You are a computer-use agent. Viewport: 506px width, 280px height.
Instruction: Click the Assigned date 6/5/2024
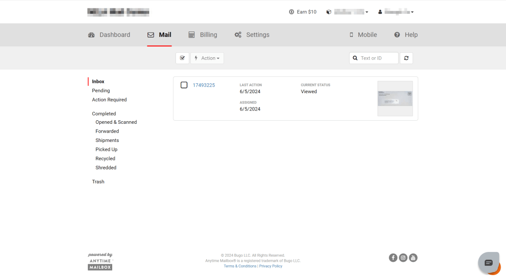(x=250, y=109)
